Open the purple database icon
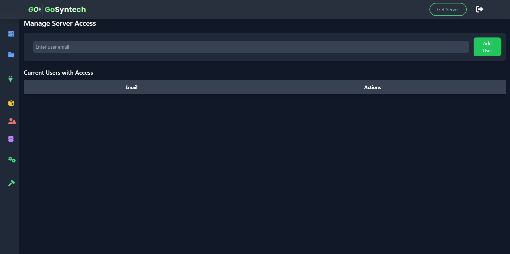This screenshot has height=254, width=510. pyautogui.click(x=11, y=139)
